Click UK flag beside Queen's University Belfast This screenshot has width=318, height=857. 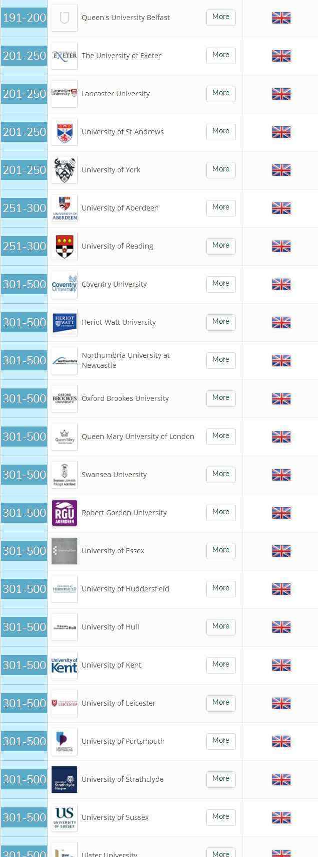click(281, 18)
